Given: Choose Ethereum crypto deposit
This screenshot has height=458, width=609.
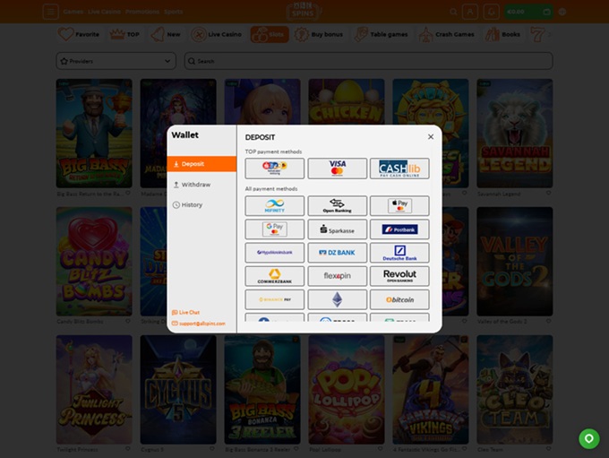Looking at the screenshot, I should point(337,299).
